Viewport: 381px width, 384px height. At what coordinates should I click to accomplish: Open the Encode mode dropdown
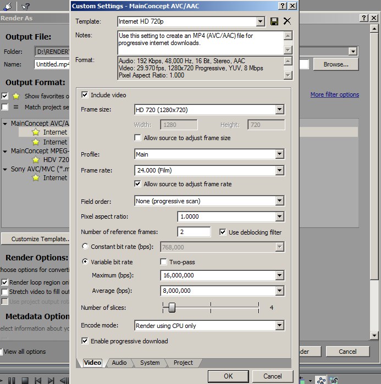[279, 325]
